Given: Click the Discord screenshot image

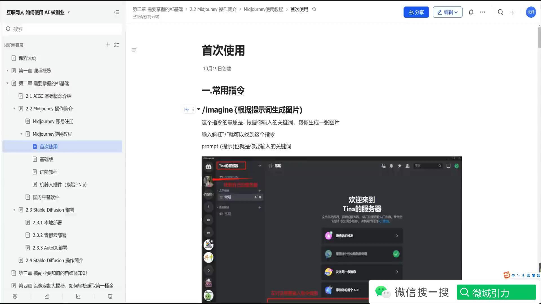Looking at the screenshot, I should tap(332, 230).
